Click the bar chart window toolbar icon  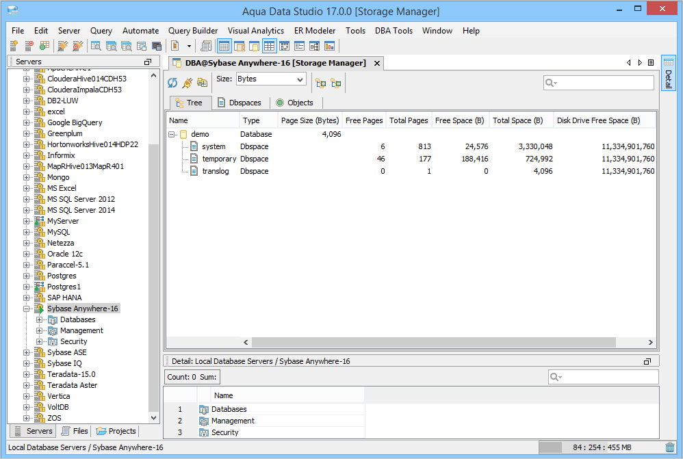click(x=330, y=46)
